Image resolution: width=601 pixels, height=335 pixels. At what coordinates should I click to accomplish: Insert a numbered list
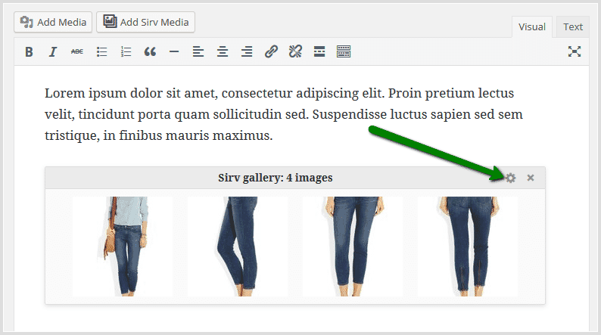coord(126,51)
